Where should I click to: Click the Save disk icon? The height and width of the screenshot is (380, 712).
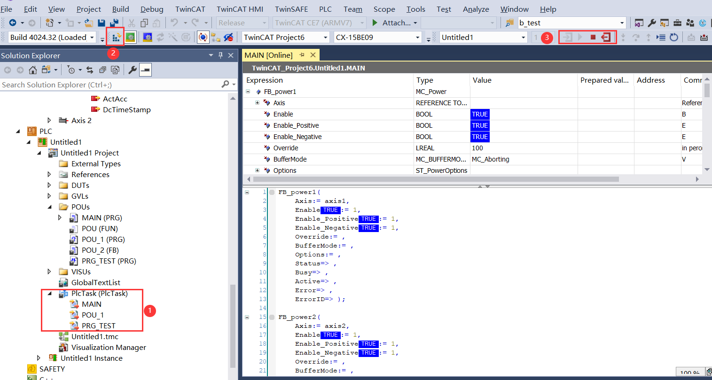point(102,23)
